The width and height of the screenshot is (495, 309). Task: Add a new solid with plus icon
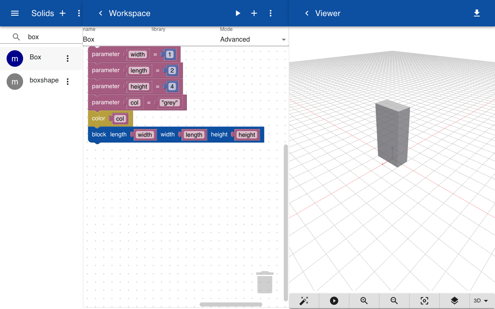63,13
